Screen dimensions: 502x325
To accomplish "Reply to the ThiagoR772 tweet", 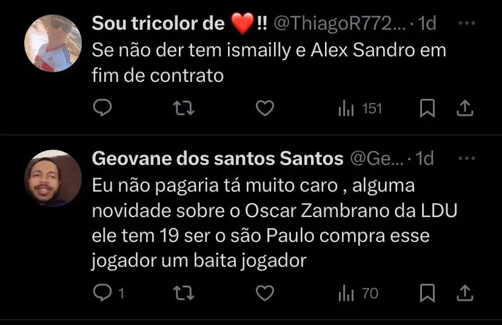I will 102,107.
